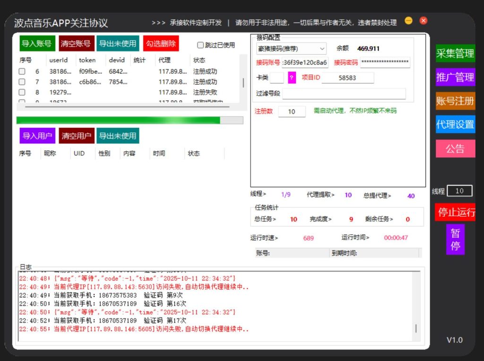This screenshot has height=361, width=484.
Task: Click the red 停止运行 stop button
Action: coord(455,213)
